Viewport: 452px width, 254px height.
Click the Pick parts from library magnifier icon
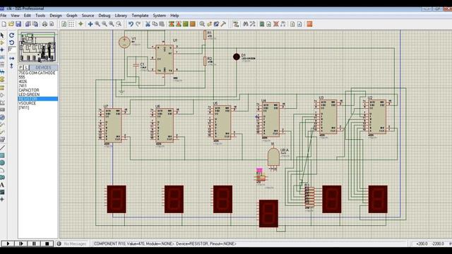coord(203,24)
